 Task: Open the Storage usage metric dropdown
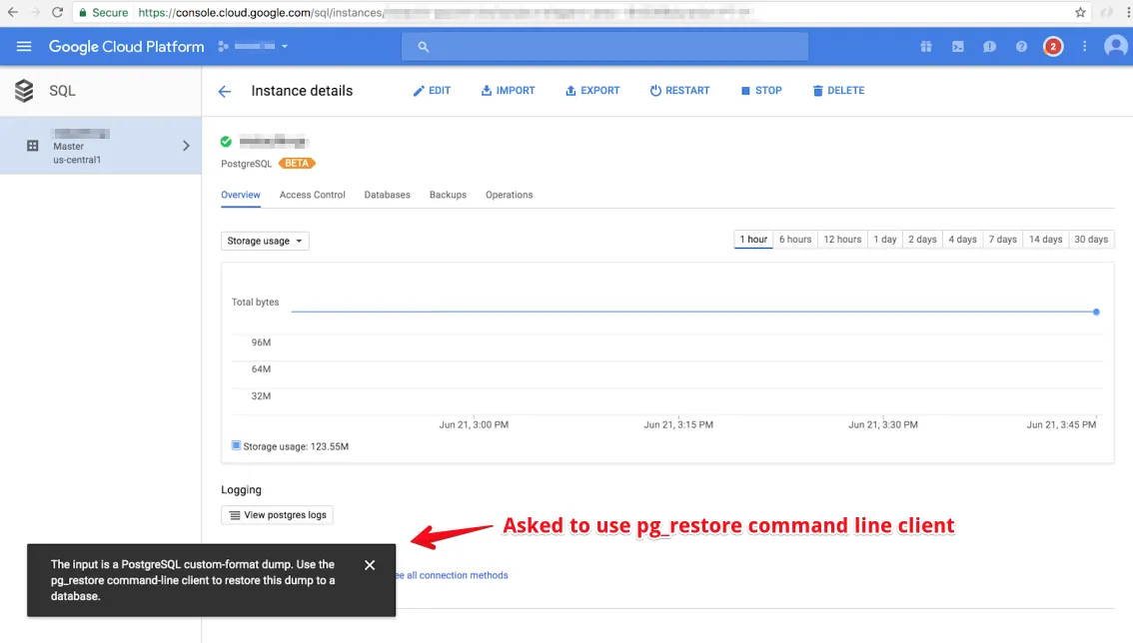click(265, 241)
